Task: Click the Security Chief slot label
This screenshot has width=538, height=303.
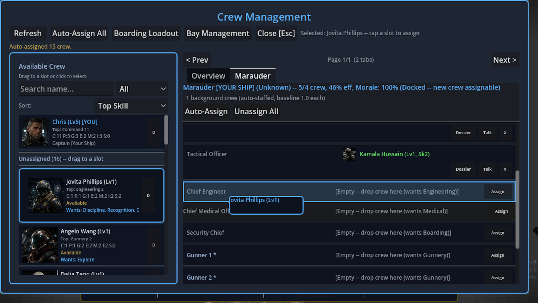Action: (205, 233)
